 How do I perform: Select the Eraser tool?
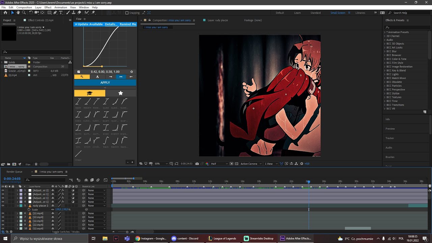click(x=79, y=13)
